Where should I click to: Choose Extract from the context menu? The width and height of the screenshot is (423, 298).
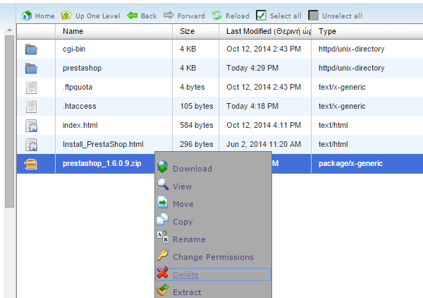[186, 292]
